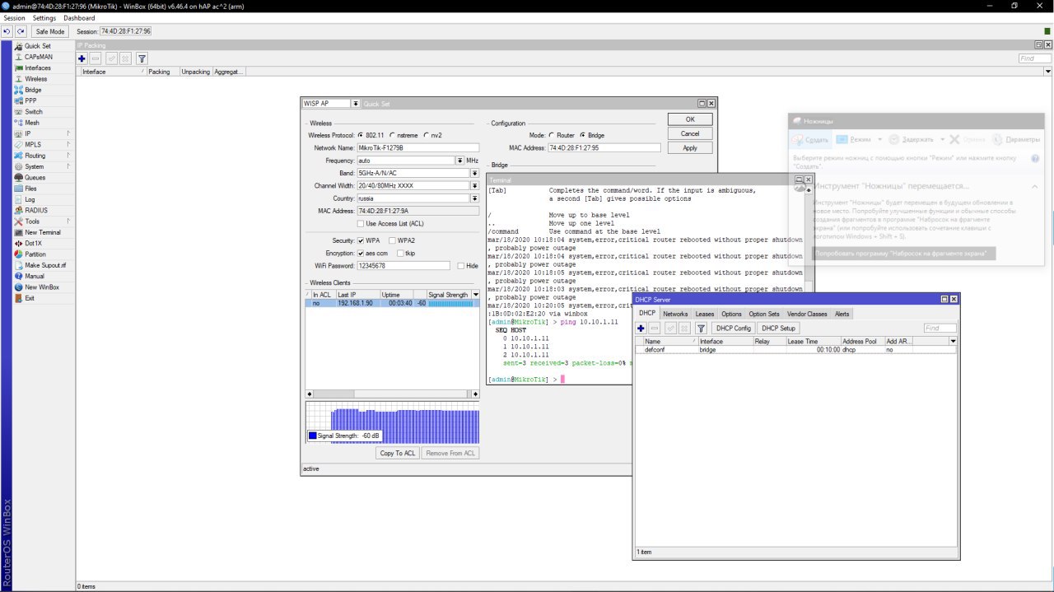Open the Session menu

click(14, 18)
